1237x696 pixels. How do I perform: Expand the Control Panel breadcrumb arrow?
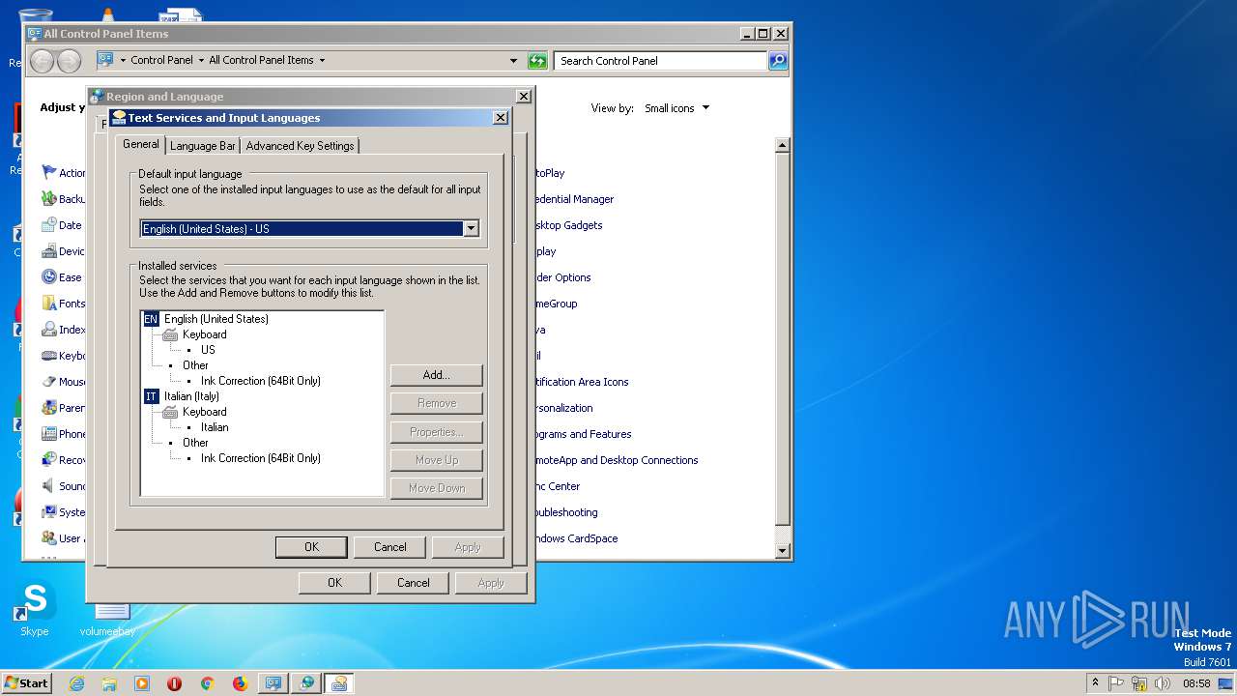click(201, 60)
